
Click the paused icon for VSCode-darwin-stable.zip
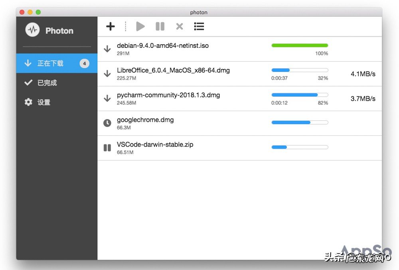107,148
